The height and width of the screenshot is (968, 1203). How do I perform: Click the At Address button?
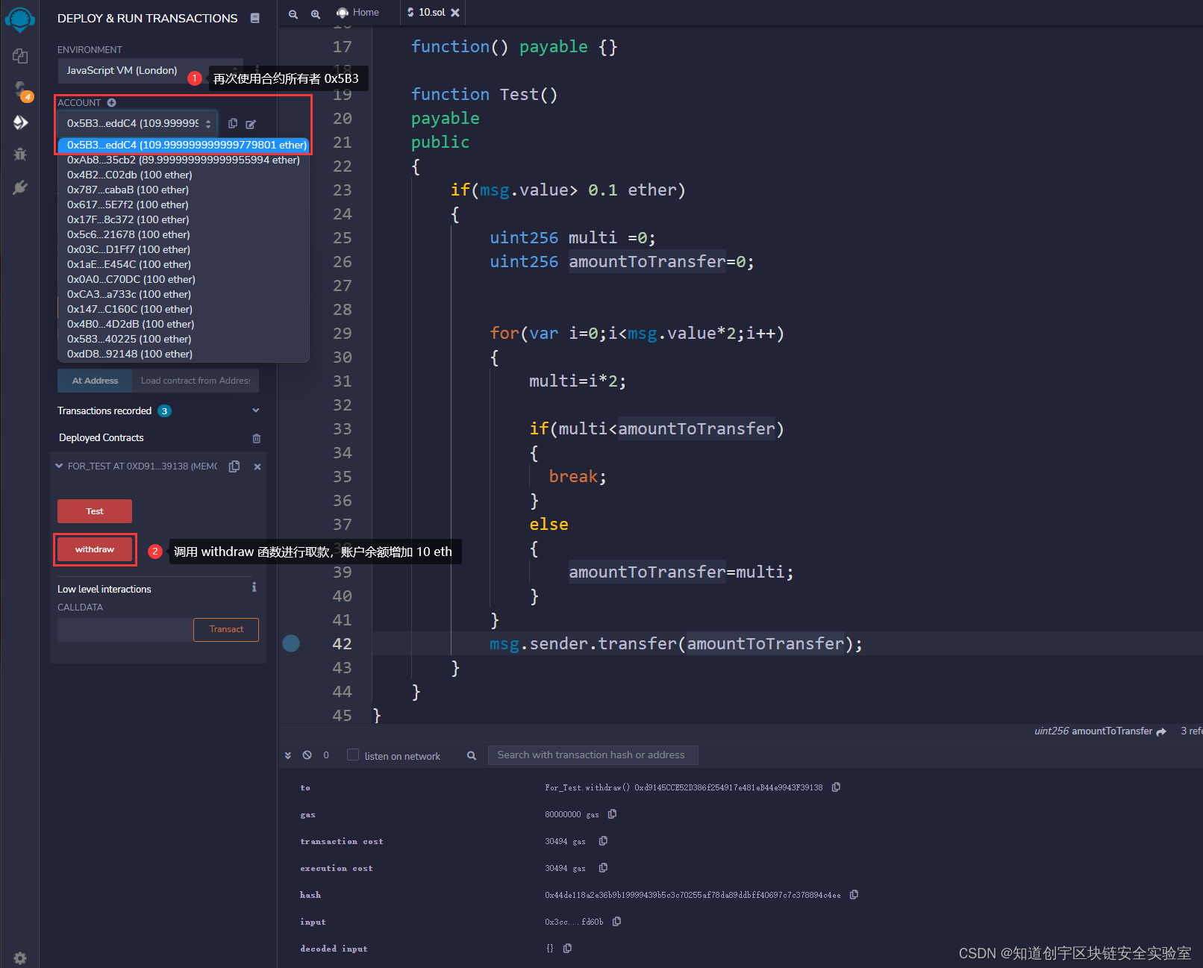pyautogui.click(x=95, y=381)
